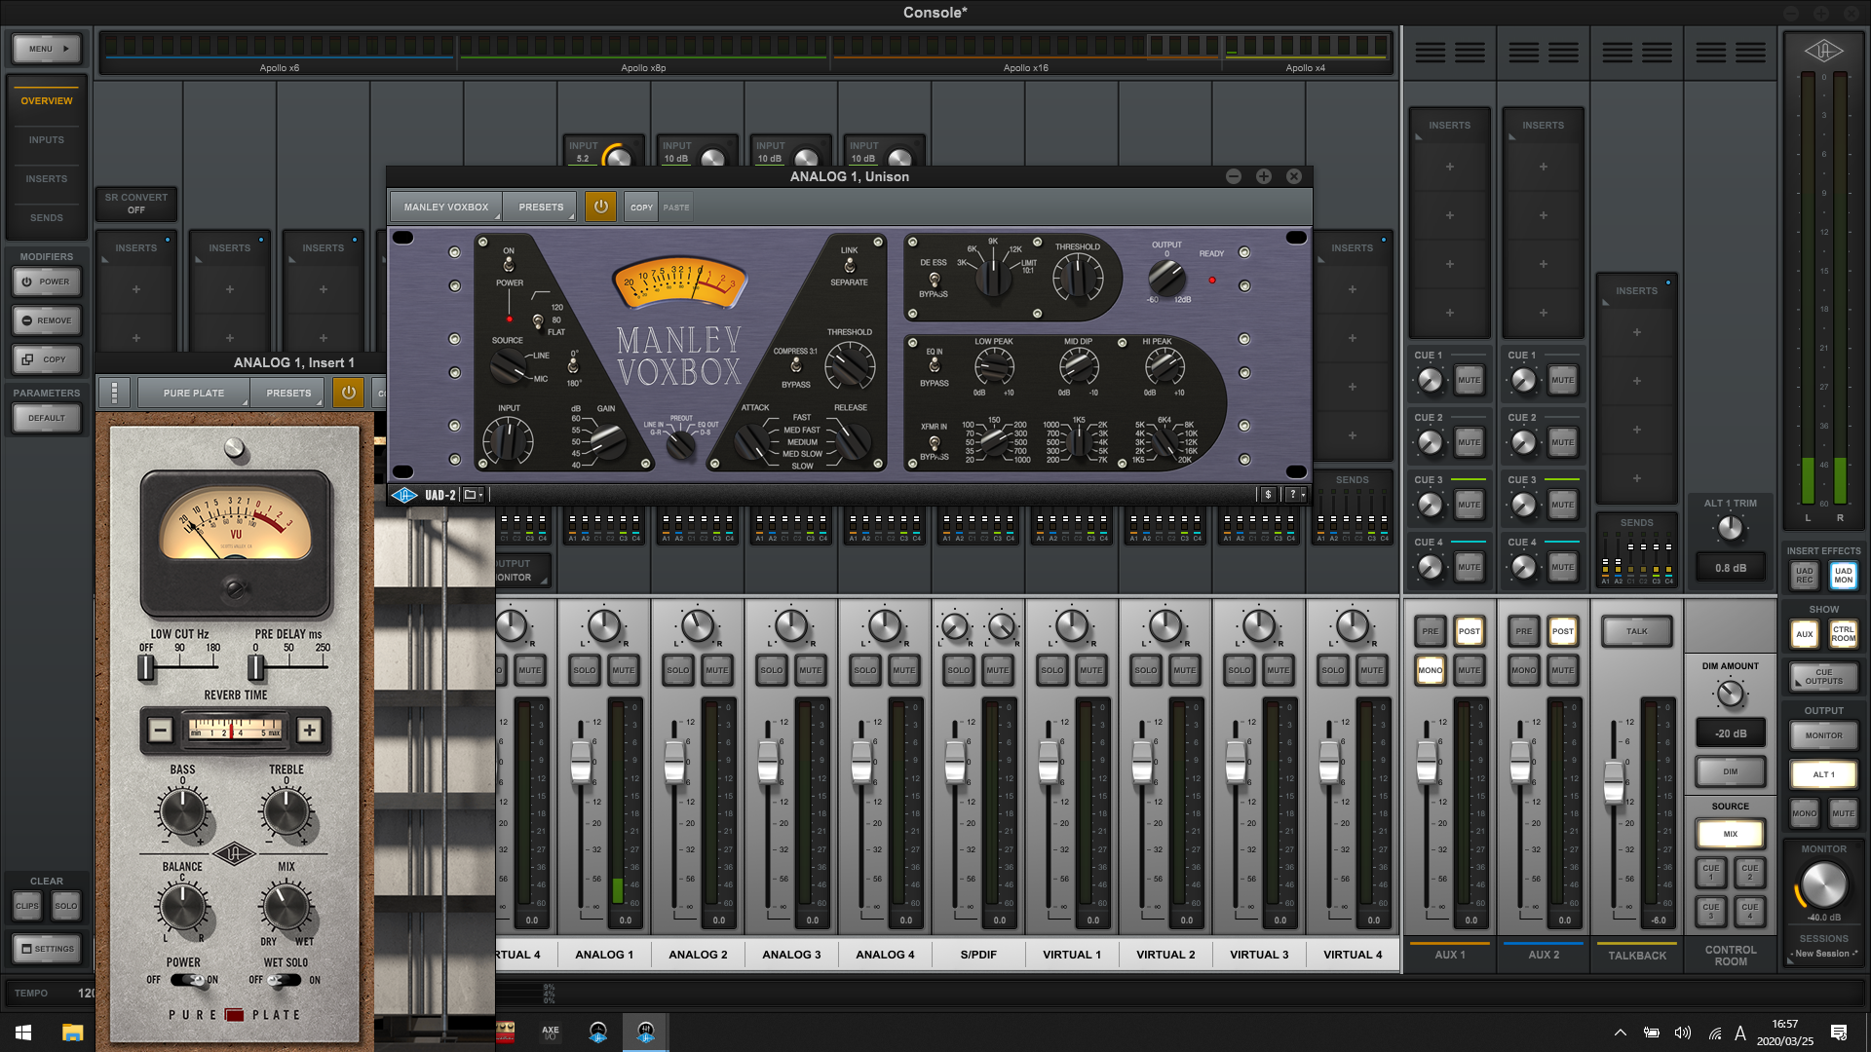Screen dimensions: 1871x1052
Task: Click the Universal Audio logo above meters
Action: tap(1823, 52)
